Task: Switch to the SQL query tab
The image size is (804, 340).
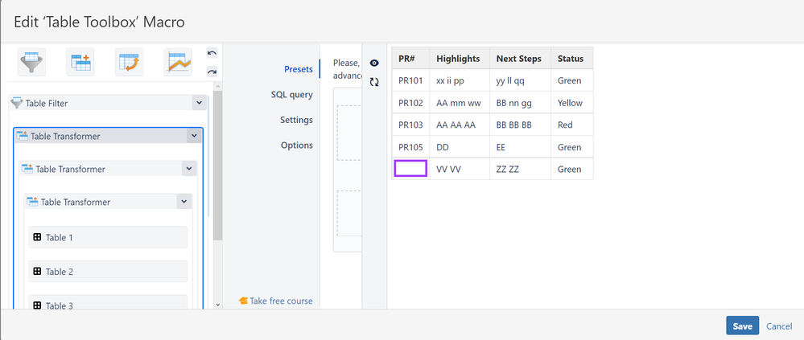Action: (292, 95)
